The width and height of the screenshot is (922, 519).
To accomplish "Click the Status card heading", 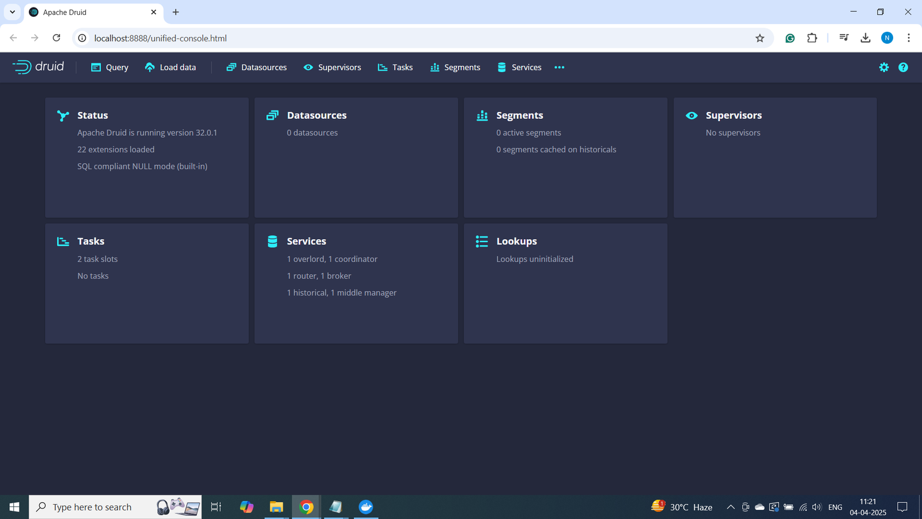I will [93, 115].
